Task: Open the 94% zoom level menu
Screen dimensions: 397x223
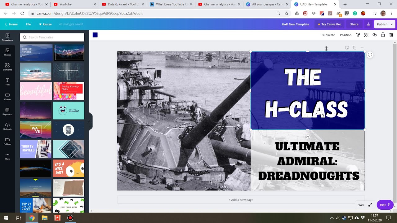Action: [361, 205]
